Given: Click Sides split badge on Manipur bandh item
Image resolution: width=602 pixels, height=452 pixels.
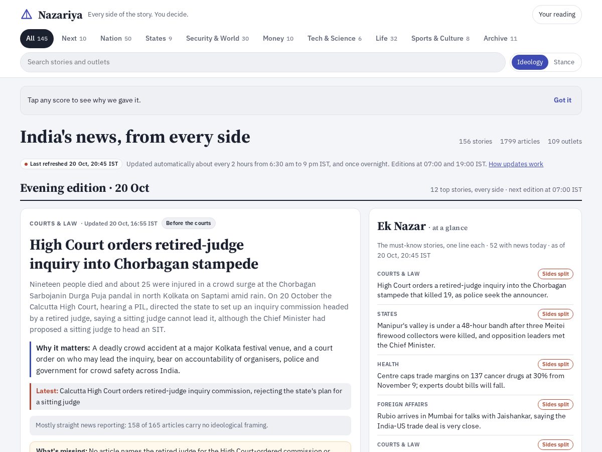Looking at the screenshot, I should 555,314.
